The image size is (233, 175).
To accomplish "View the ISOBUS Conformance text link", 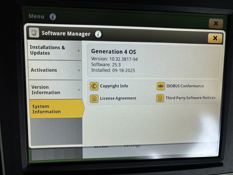I will pos(185,86).
